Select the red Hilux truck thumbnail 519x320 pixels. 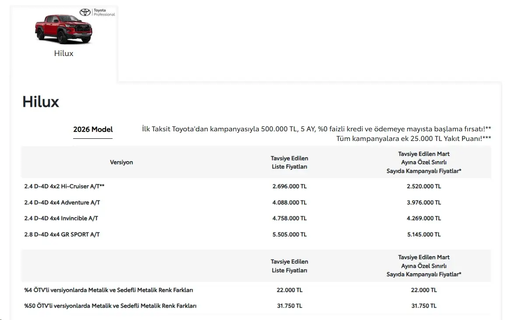coord(64,29)
